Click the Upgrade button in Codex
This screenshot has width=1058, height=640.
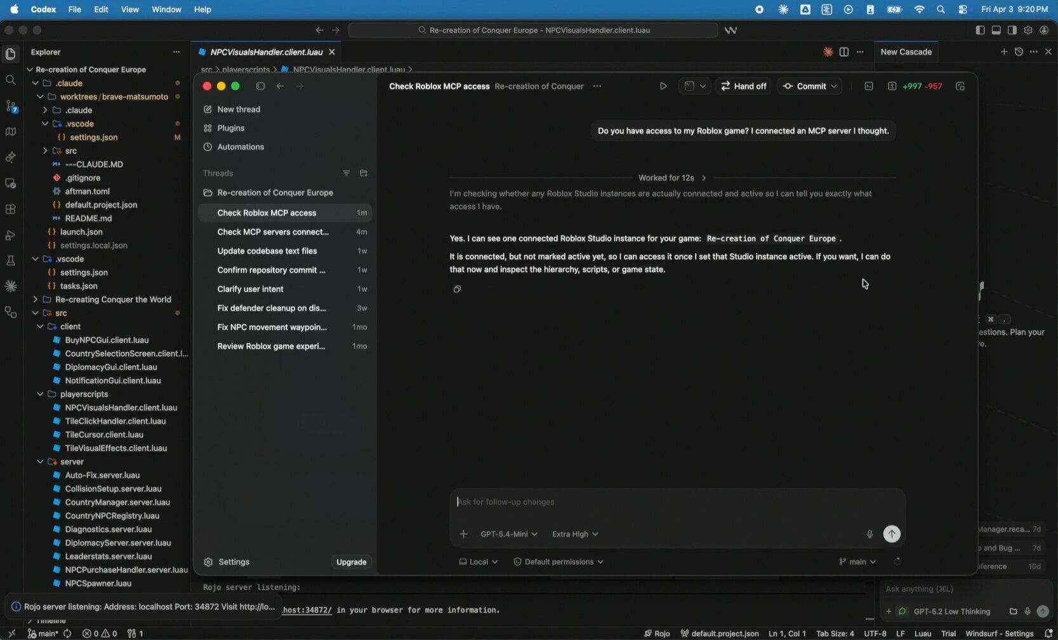[352, 562]
